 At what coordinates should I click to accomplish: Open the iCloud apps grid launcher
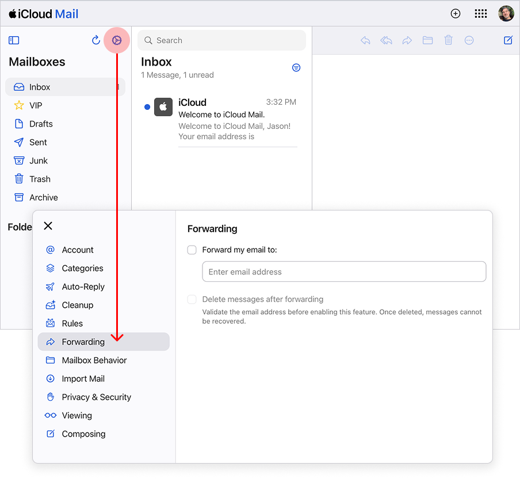[480, 14]
